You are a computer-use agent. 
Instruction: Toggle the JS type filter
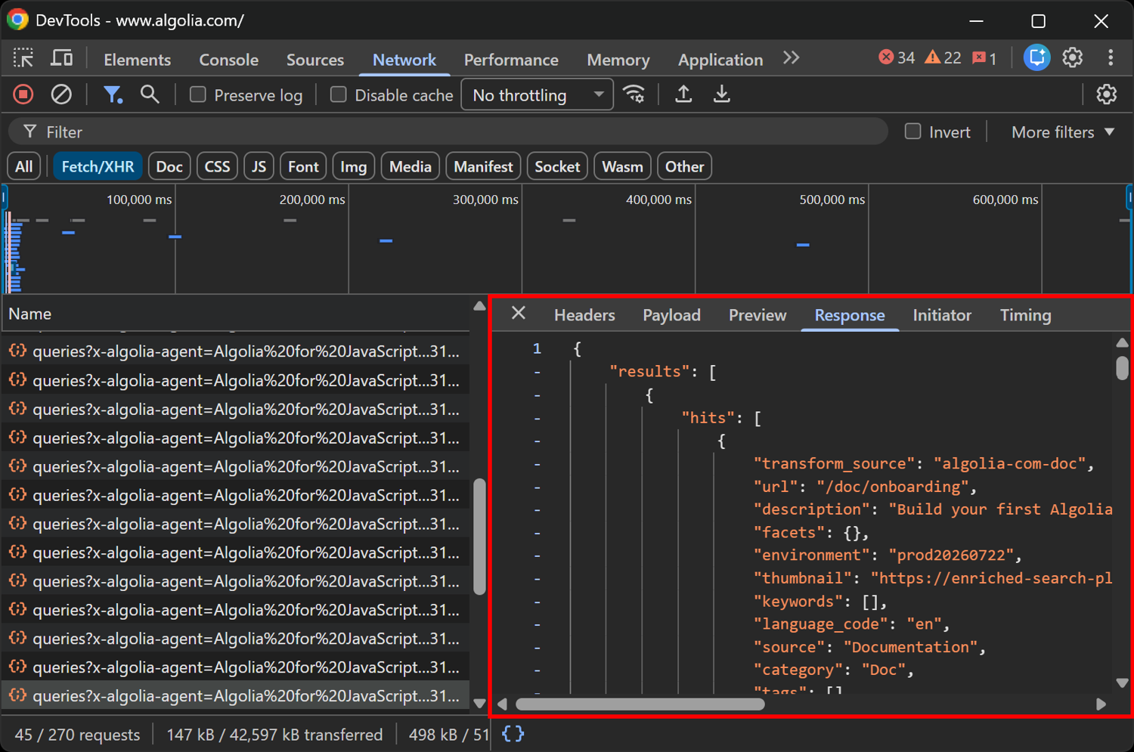tap(259, 166)
